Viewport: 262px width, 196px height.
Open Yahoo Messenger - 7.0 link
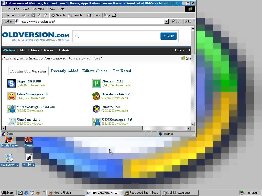pos(32,94)
